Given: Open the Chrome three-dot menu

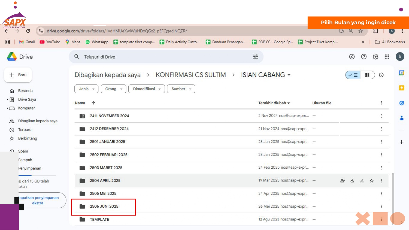Looking at the screenshot, I should pyautogui.click(x=402, y=31).
